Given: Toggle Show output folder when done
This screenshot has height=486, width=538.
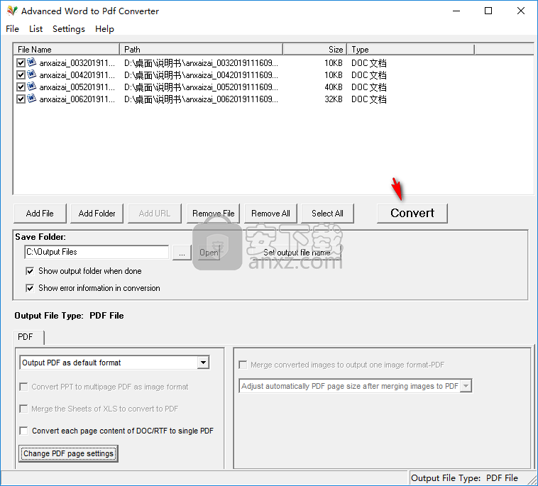Looking at the screenshot, I should [31, 271].
